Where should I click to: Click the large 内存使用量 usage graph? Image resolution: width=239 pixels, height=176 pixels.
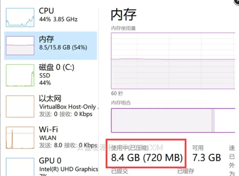[173, 61]
